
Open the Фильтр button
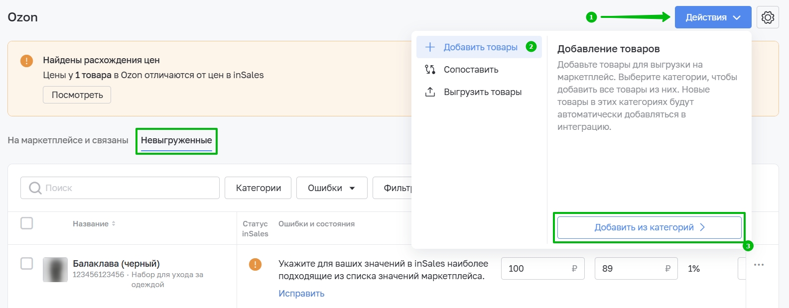pos(393,188)
